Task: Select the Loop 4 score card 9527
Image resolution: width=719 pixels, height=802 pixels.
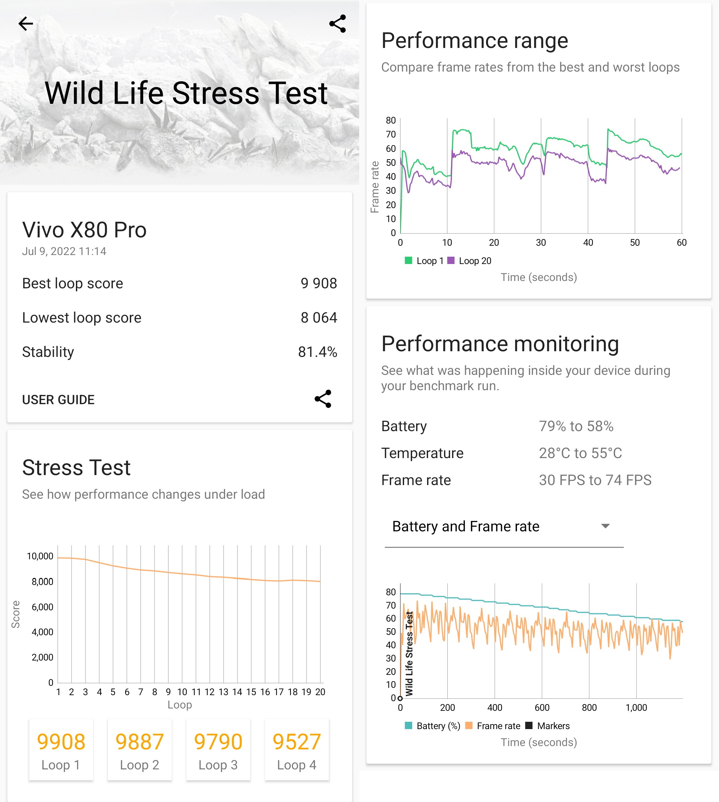Action: point(297,750)
